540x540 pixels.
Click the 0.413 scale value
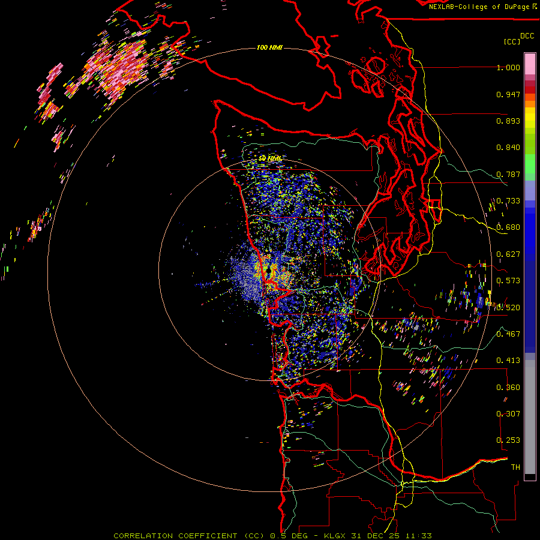[x=508, y=361]
